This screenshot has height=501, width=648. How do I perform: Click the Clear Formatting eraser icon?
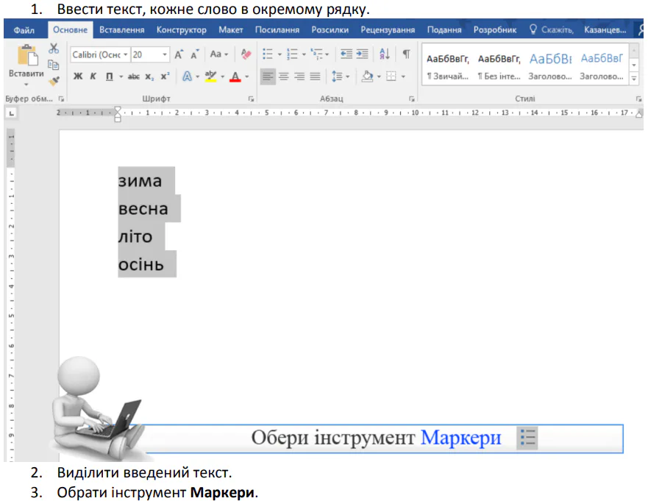pyautogui.click(x=246, y=54)
